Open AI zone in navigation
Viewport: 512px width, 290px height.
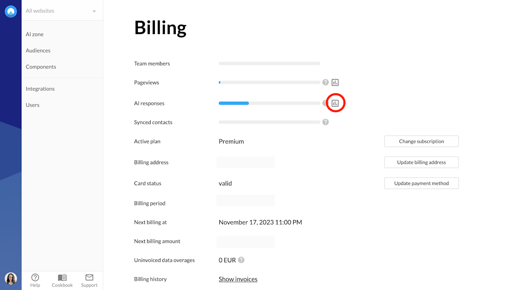tap(35, 34)
